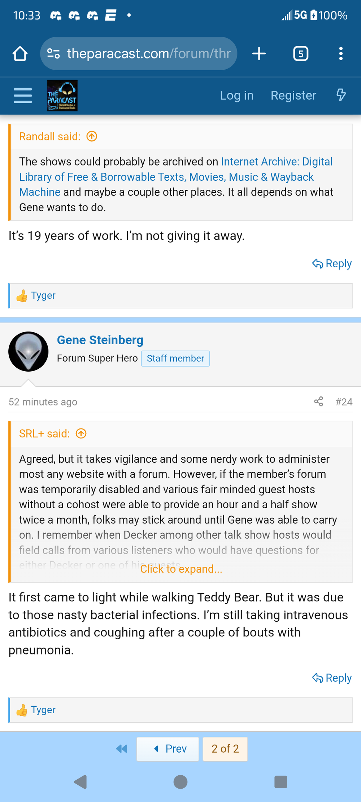
Task: Open a new tab with the plus icon
Action: [x=258, y=53]
